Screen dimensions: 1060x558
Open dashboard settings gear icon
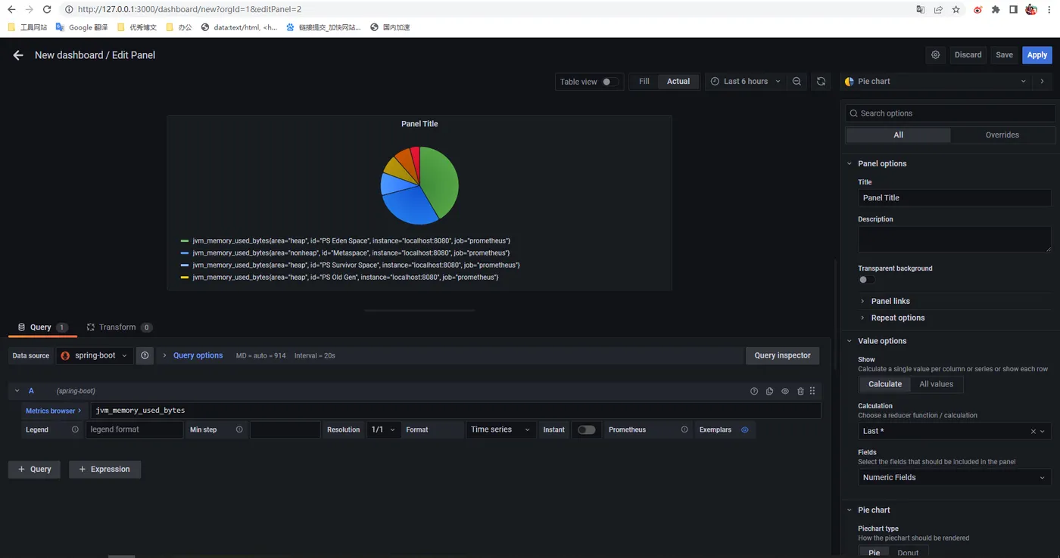[936, 55]
